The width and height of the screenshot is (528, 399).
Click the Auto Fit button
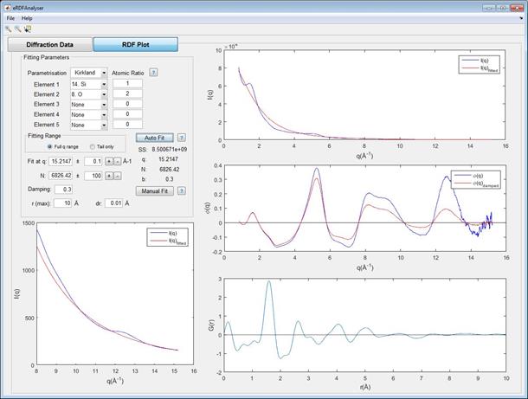155,138
